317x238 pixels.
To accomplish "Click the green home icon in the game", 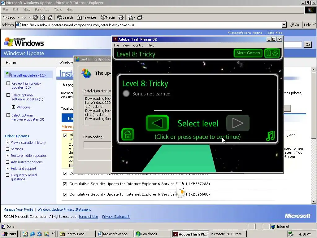I will 128,134.
